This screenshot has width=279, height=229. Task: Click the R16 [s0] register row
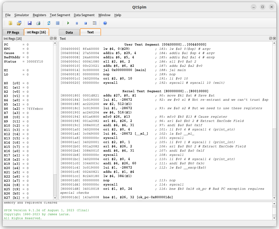coord(16,151)
